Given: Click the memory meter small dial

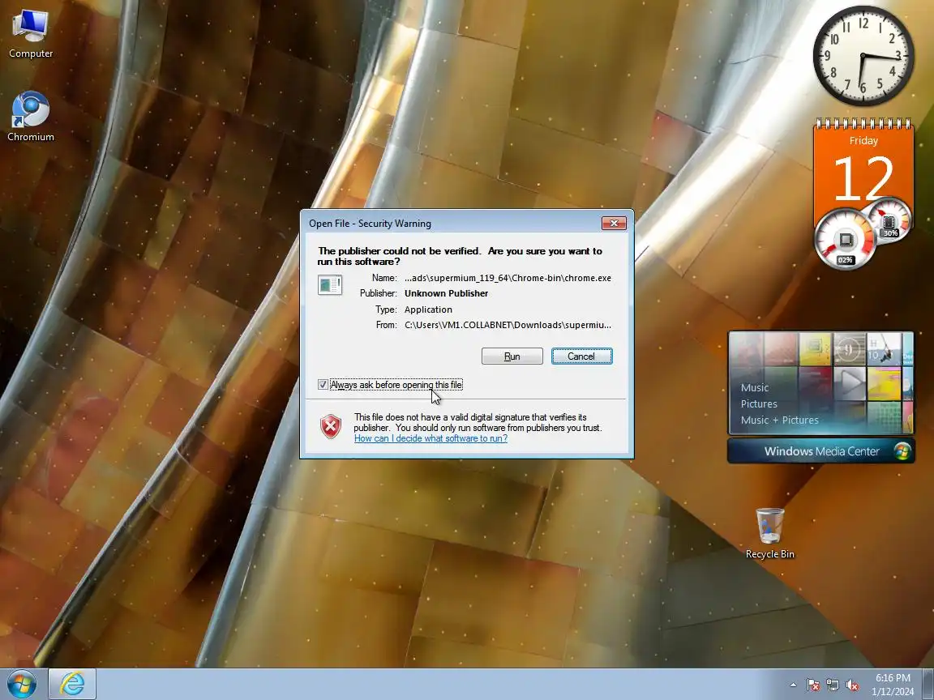Looking at the screenshot, I should [x=889, y=221].
